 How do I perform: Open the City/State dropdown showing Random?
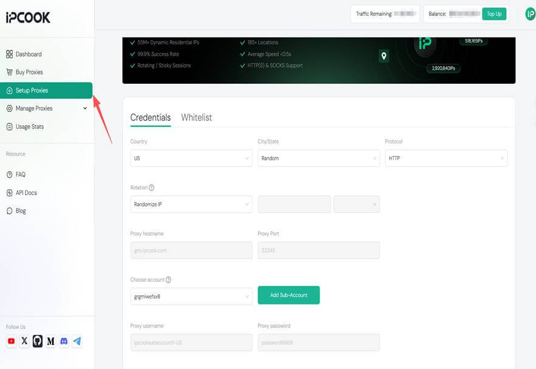318,158
